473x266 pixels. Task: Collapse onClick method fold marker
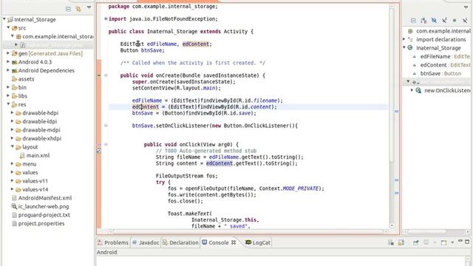coord(106,145)
